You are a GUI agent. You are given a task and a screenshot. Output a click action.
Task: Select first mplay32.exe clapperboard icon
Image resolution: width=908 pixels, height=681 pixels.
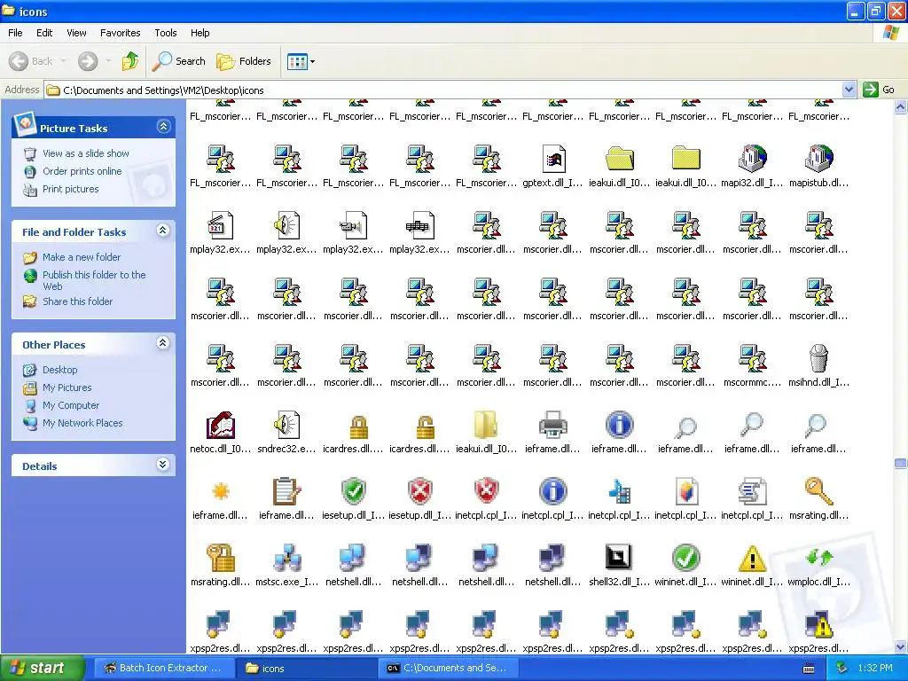click(221, 225)
